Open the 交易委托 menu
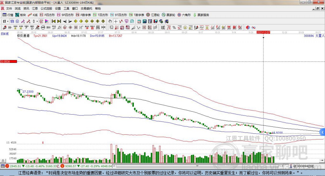This screenshot has width=325, height=176. [x=87, y=9]
